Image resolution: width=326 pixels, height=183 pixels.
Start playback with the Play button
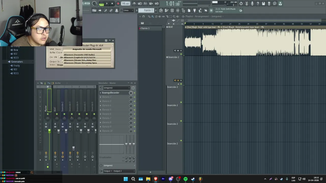click(107, 4)
